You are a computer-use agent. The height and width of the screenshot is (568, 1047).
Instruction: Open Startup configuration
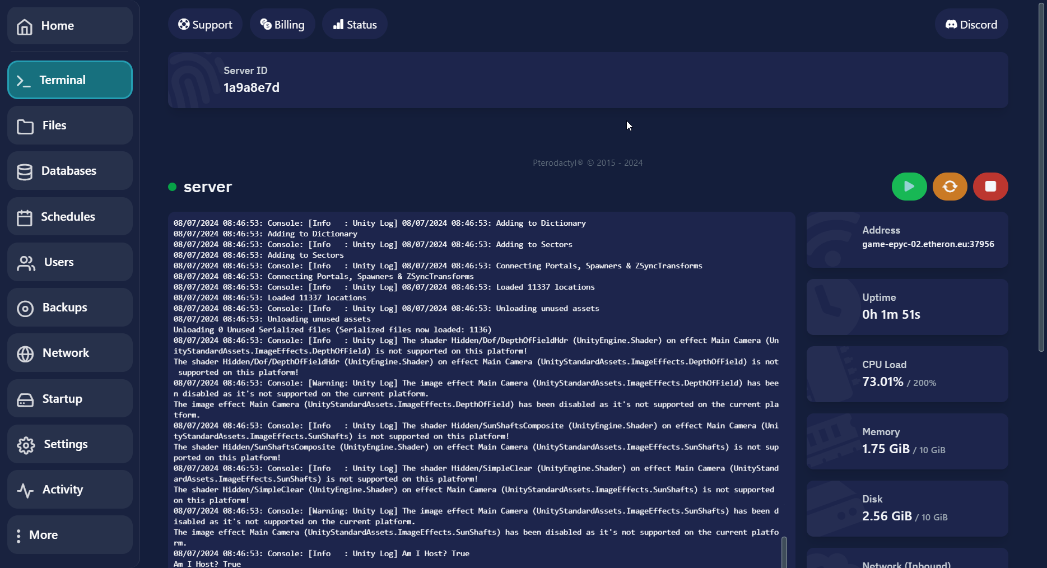70,399
